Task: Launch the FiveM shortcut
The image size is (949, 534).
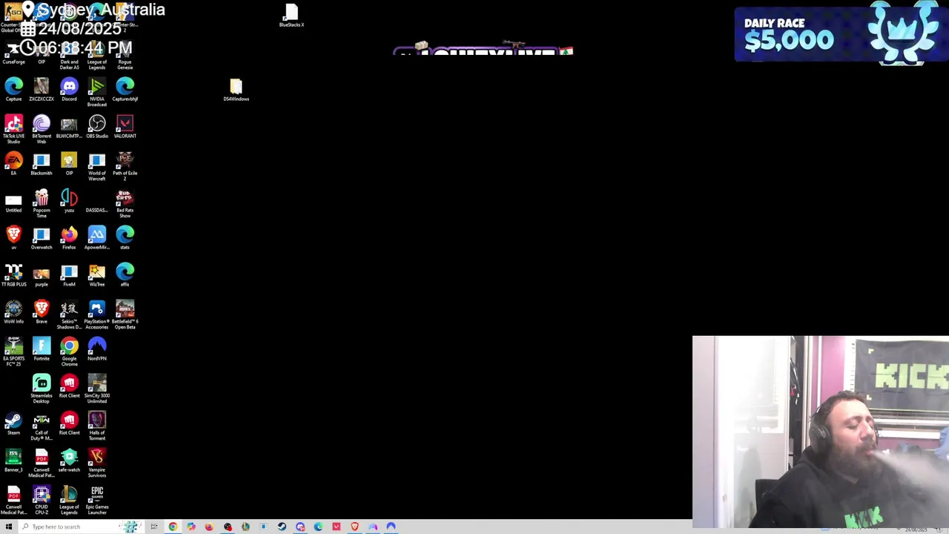Action: 69,274
